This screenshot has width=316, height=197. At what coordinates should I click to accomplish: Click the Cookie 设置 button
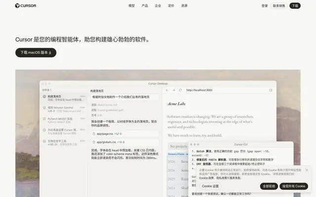click(x=210, y=186)
